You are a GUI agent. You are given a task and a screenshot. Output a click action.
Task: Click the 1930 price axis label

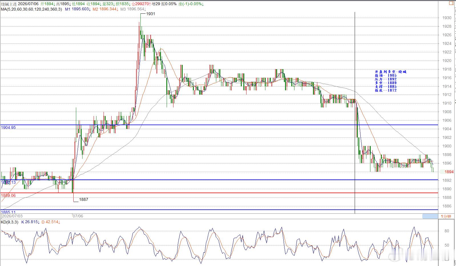447,18
